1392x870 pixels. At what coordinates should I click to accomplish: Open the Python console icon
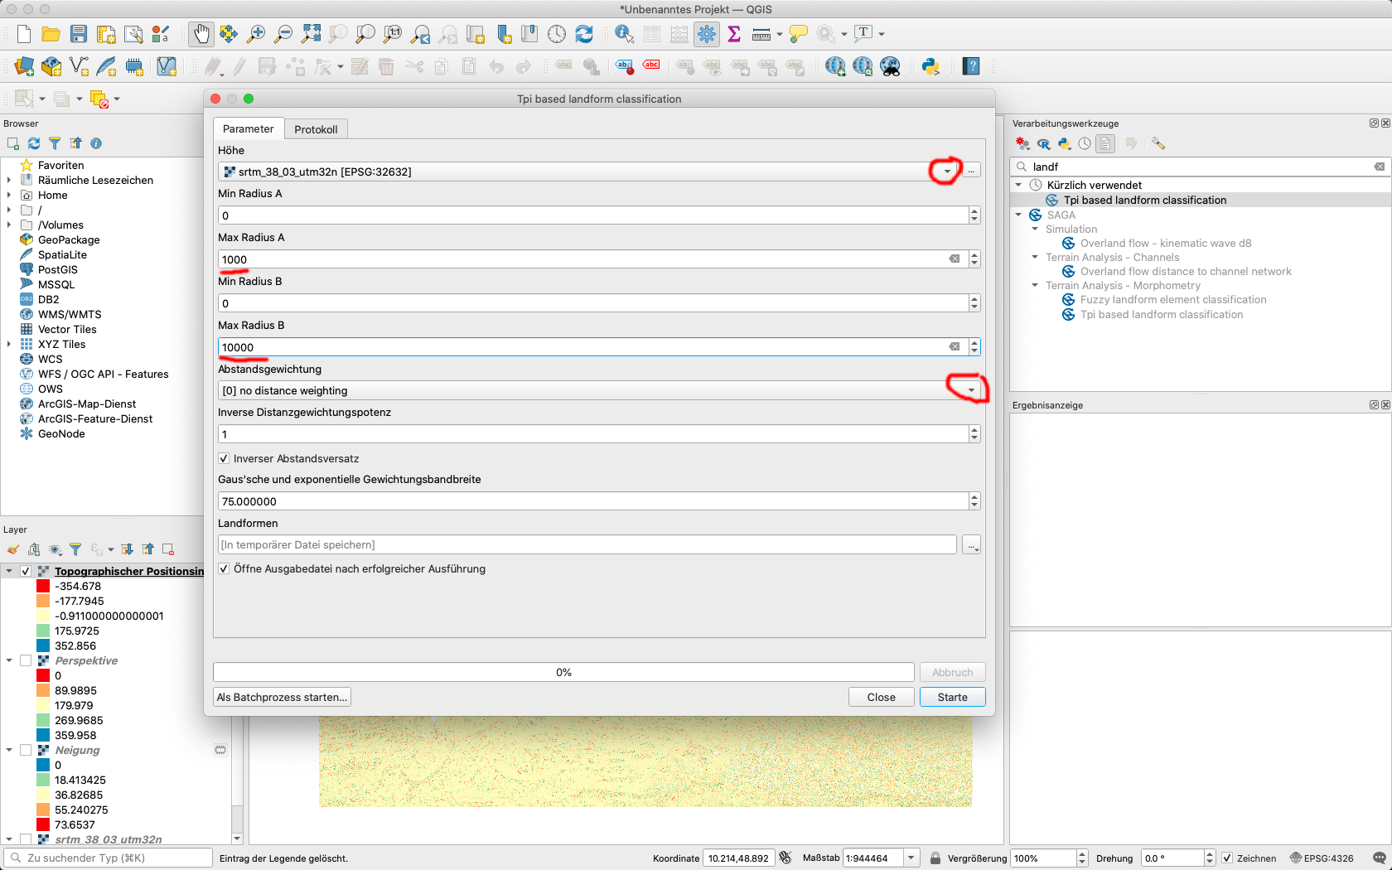[x=930, y=66]
